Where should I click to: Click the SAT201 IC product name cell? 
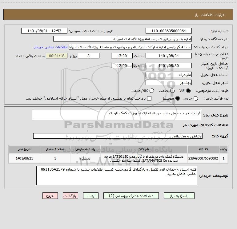pyautogui.click(x=144, y=158)
